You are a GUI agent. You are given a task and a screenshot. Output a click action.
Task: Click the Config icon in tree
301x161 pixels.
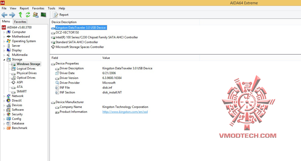coord(9,119)
